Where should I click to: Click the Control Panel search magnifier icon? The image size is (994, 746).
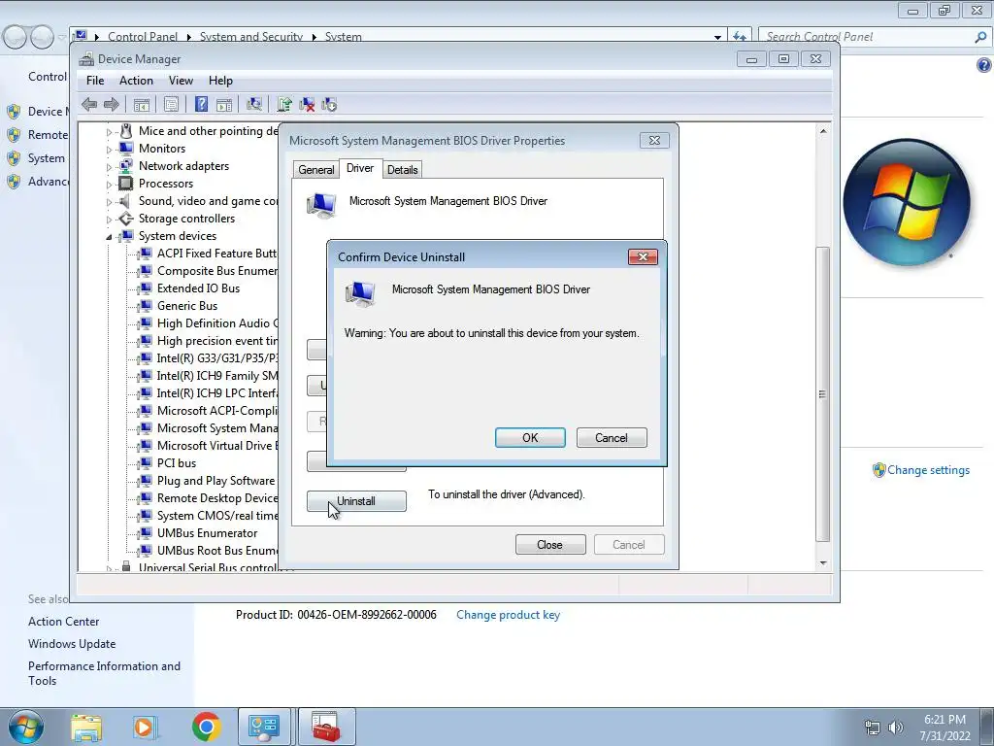(x=980, y=37)
